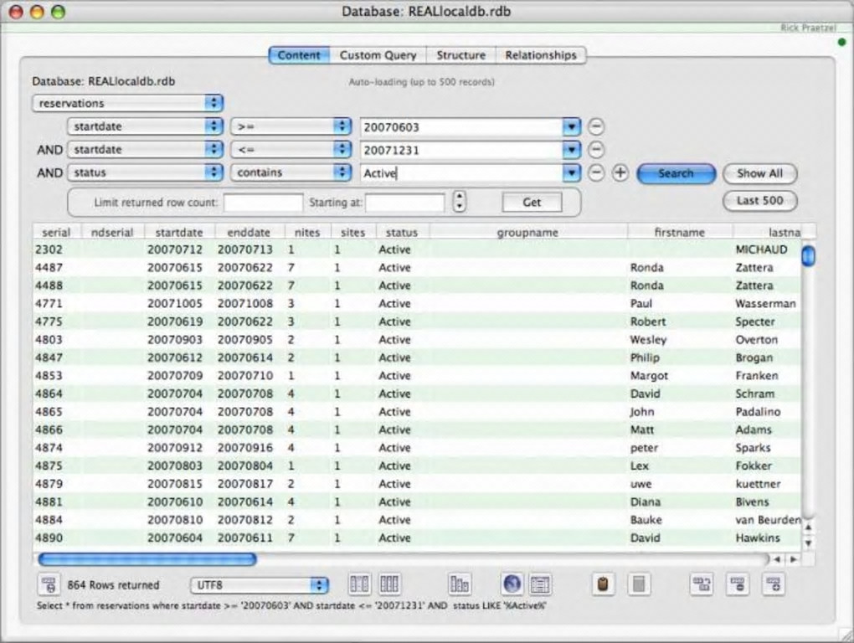Click the uneven columns chart icon

point(459,584)
